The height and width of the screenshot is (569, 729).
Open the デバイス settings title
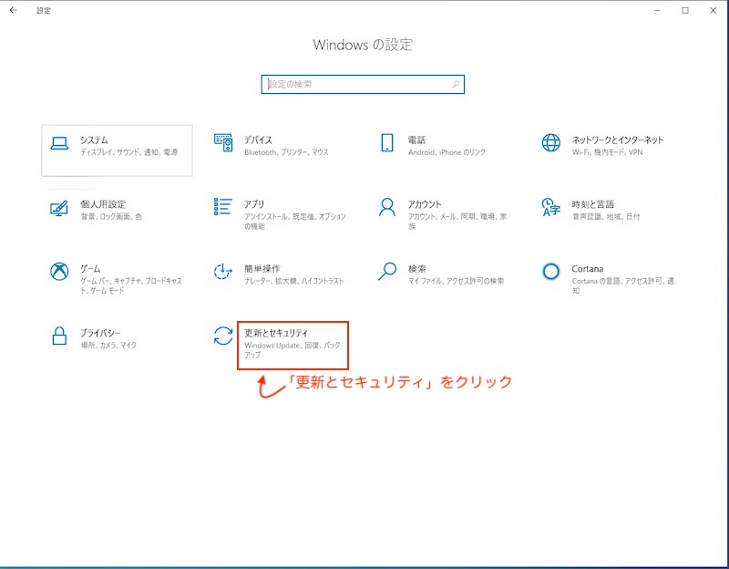pos(258,140)
